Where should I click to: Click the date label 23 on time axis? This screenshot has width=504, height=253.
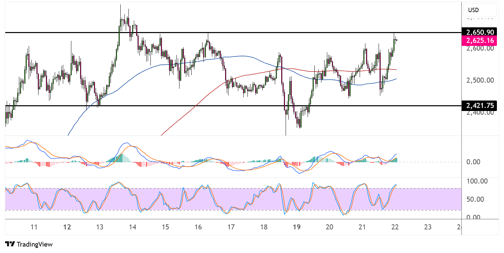click(428, 227)
